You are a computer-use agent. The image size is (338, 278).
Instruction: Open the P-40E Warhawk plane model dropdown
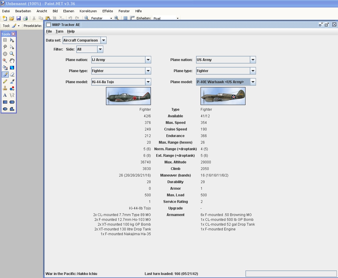253,82
